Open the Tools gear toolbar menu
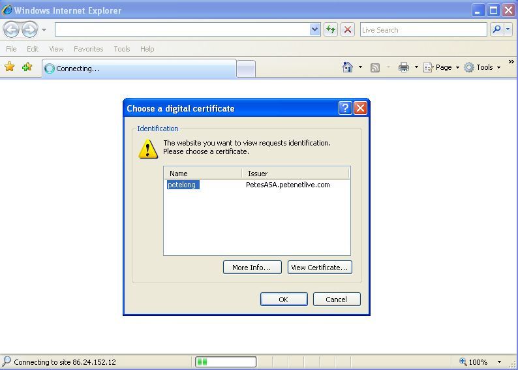This screenshot has height=370, width=518. pos(482,67)
